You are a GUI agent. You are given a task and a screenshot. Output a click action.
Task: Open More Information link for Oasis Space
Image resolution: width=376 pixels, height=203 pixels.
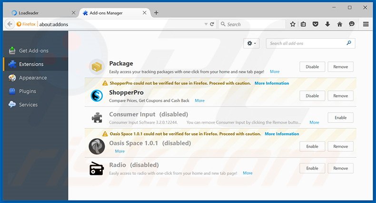click(x=282, y=134)
